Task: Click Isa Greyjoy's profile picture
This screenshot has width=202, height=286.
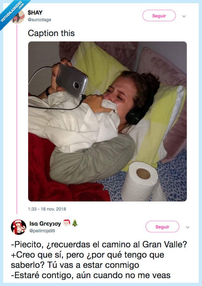Action: (x=18, y=227)
